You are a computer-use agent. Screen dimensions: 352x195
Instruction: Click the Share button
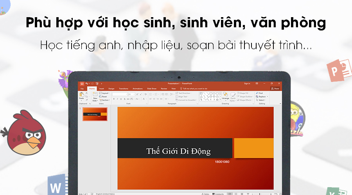(275, 89)
